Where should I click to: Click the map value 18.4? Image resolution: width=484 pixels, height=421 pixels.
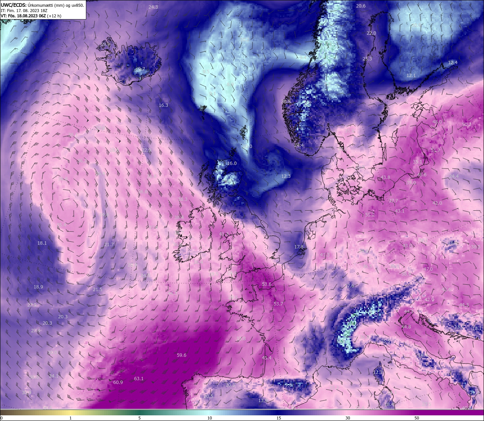point(389,404)
